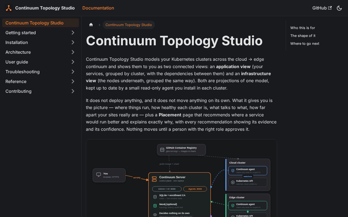Click the green shield icon of the Edge cluster agent
Screen dimensions: 348x217
point(233,206)
